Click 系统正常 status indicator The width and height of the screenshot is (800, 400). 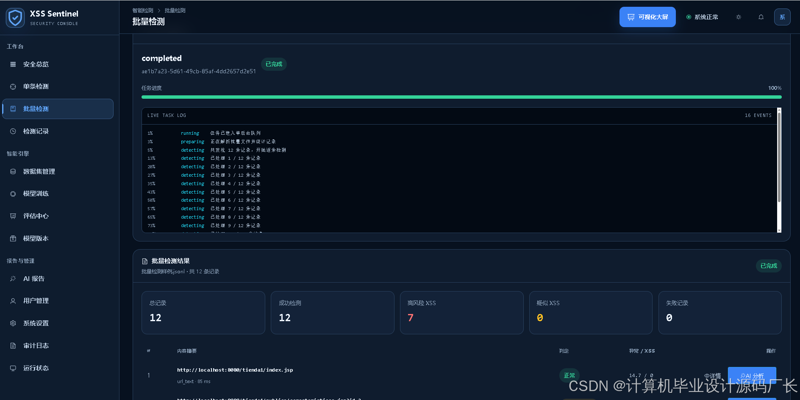coord(702,17)
